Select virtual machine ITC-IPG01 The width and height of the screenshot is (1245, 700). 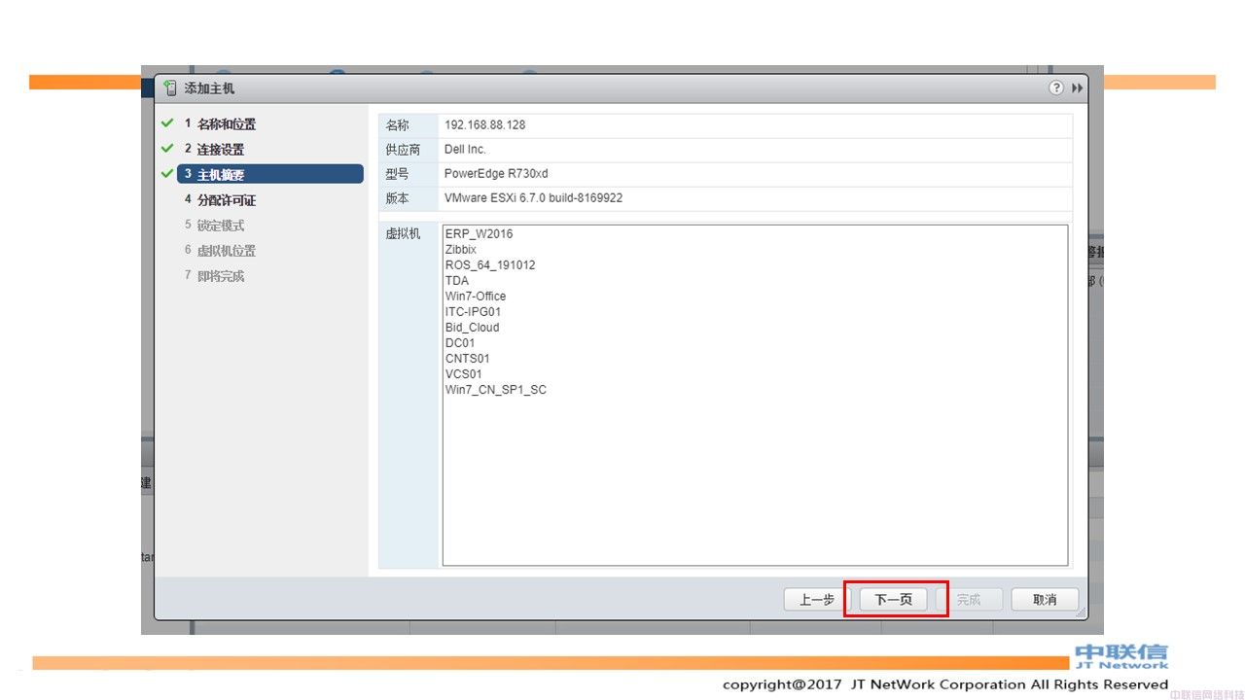[x=474, y=312]
